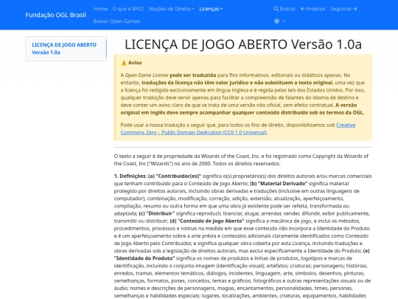Click the bold phrase "pode ser traduzida"
The width and height of the screenshot is (398, 299).
(193, 75)
